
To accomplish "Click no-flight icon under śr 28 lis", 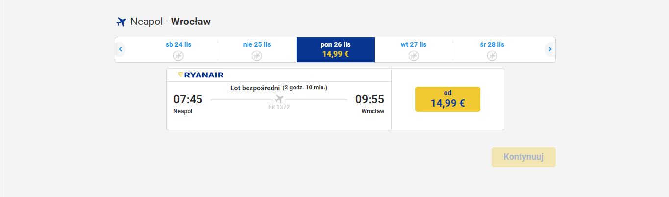I will pos(492,56).
